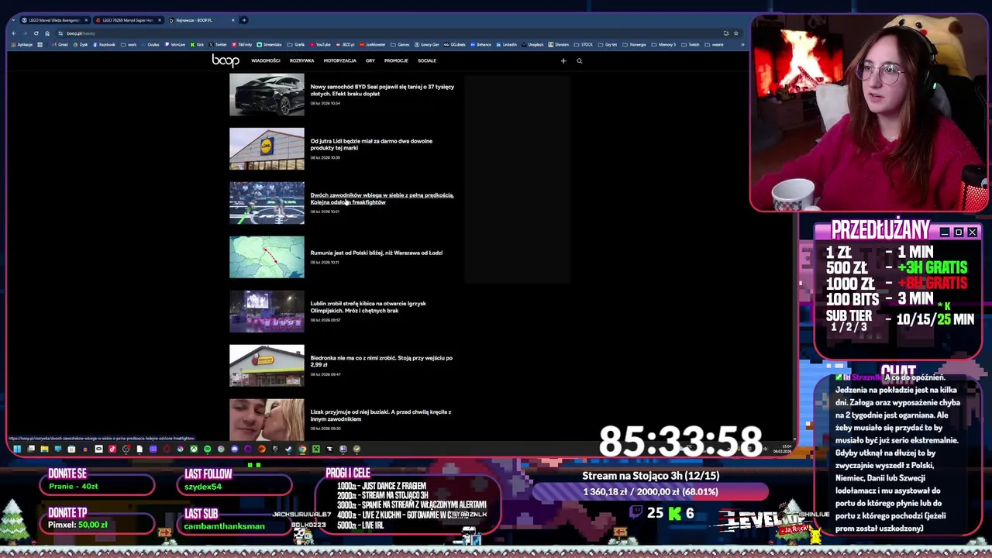This screenshot has width=992, height=558.
Task: Open Lidl free products article headline
Action: 371,144
